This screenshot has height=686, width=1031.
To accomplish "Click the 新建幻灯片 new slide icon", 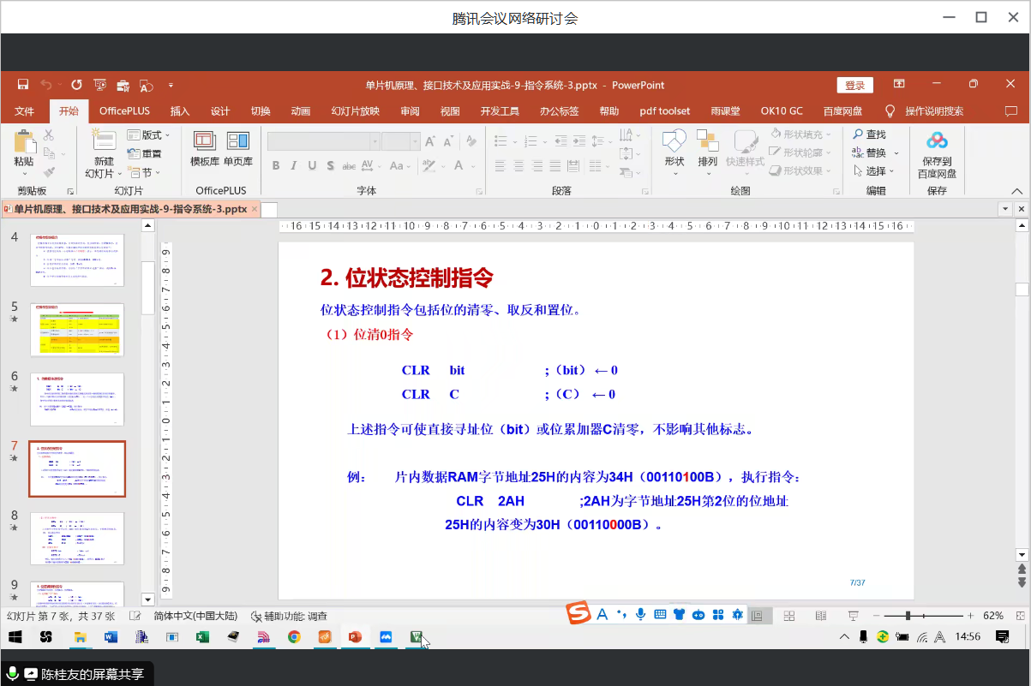I will point(104,142).
